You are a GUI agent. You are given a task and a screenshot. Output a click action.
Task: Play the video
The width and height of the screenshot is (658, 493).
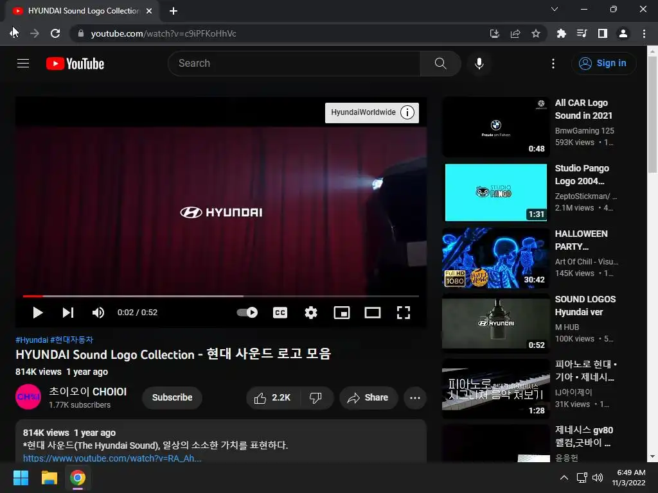[x=38, y=313]
